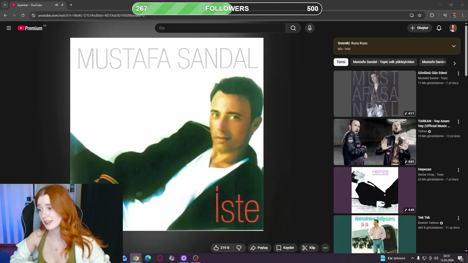Share the video via Paylaş
The image size is (468, 263).
(259, 248)
